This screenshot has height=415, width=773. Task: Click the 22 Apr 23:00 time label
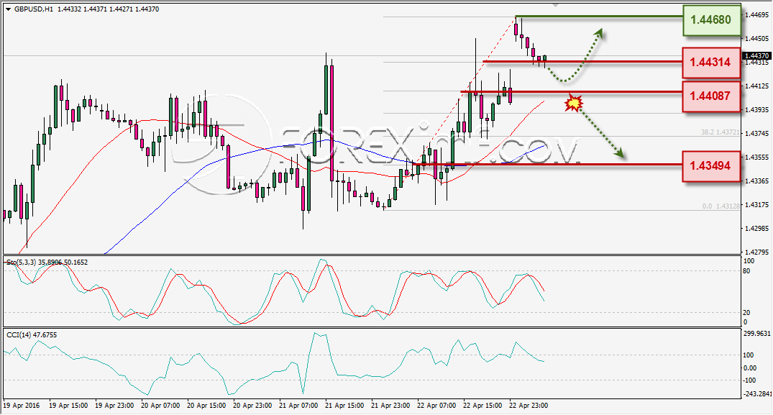(529, 405)
